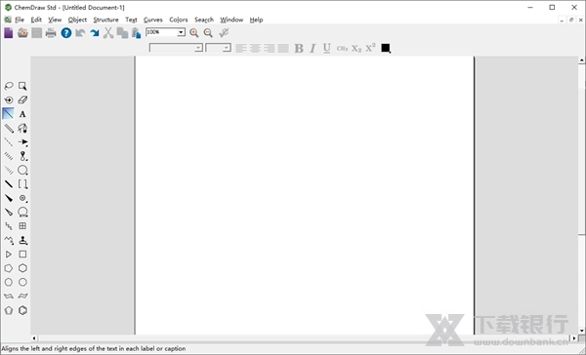
Task: Select the Solid Bond tool
Action: tap(9, 114)
